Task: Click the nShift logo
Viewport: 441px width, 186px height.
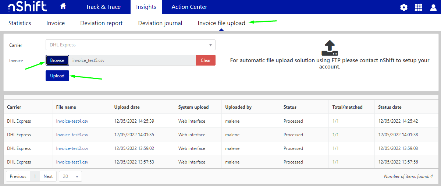Action: pyautogui.click(x=27, y=7)
